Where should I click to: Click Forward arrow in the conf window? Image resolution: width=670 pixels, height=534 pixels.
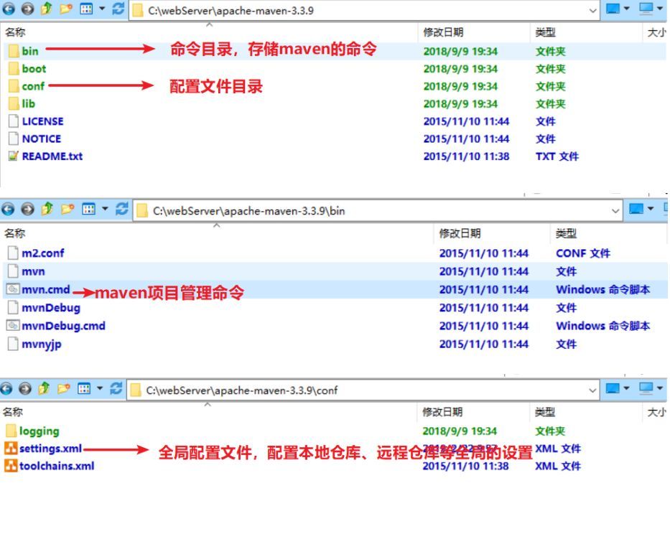(x=25, y=388)
